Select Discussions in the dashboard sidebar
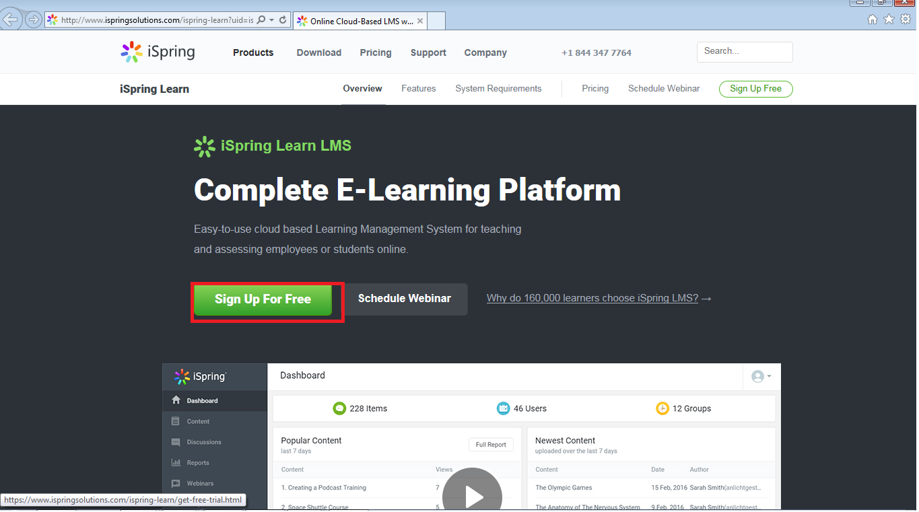 215,442
